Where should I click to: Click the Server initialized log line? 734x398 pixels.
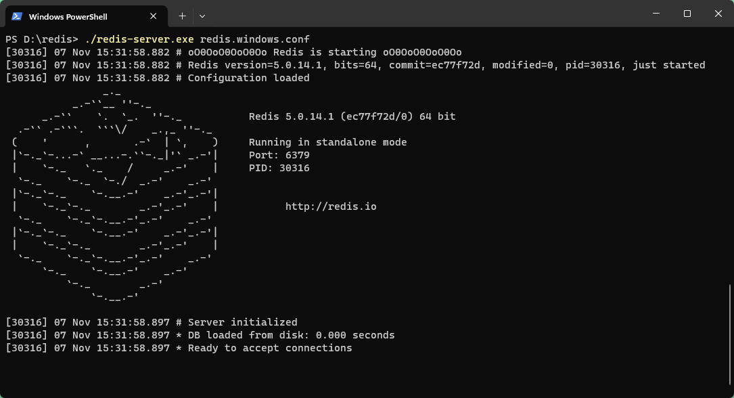point(152,323)
